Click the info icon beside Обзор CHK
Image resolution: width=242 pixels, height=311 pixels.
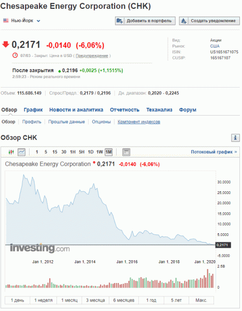(x=235, y=138)
